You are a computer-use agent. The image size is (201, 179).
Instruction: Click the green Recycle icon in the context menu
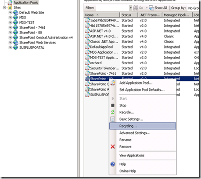pyautogui.click(x=113, y=112)
